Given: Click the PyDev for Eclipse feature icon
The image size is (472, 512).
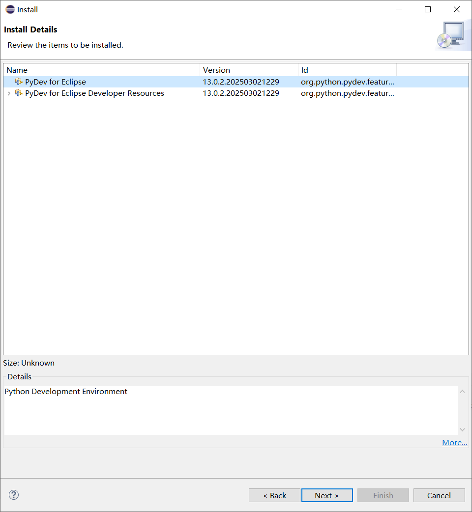Looking at the screenshot, I should (x=19, y=81).
